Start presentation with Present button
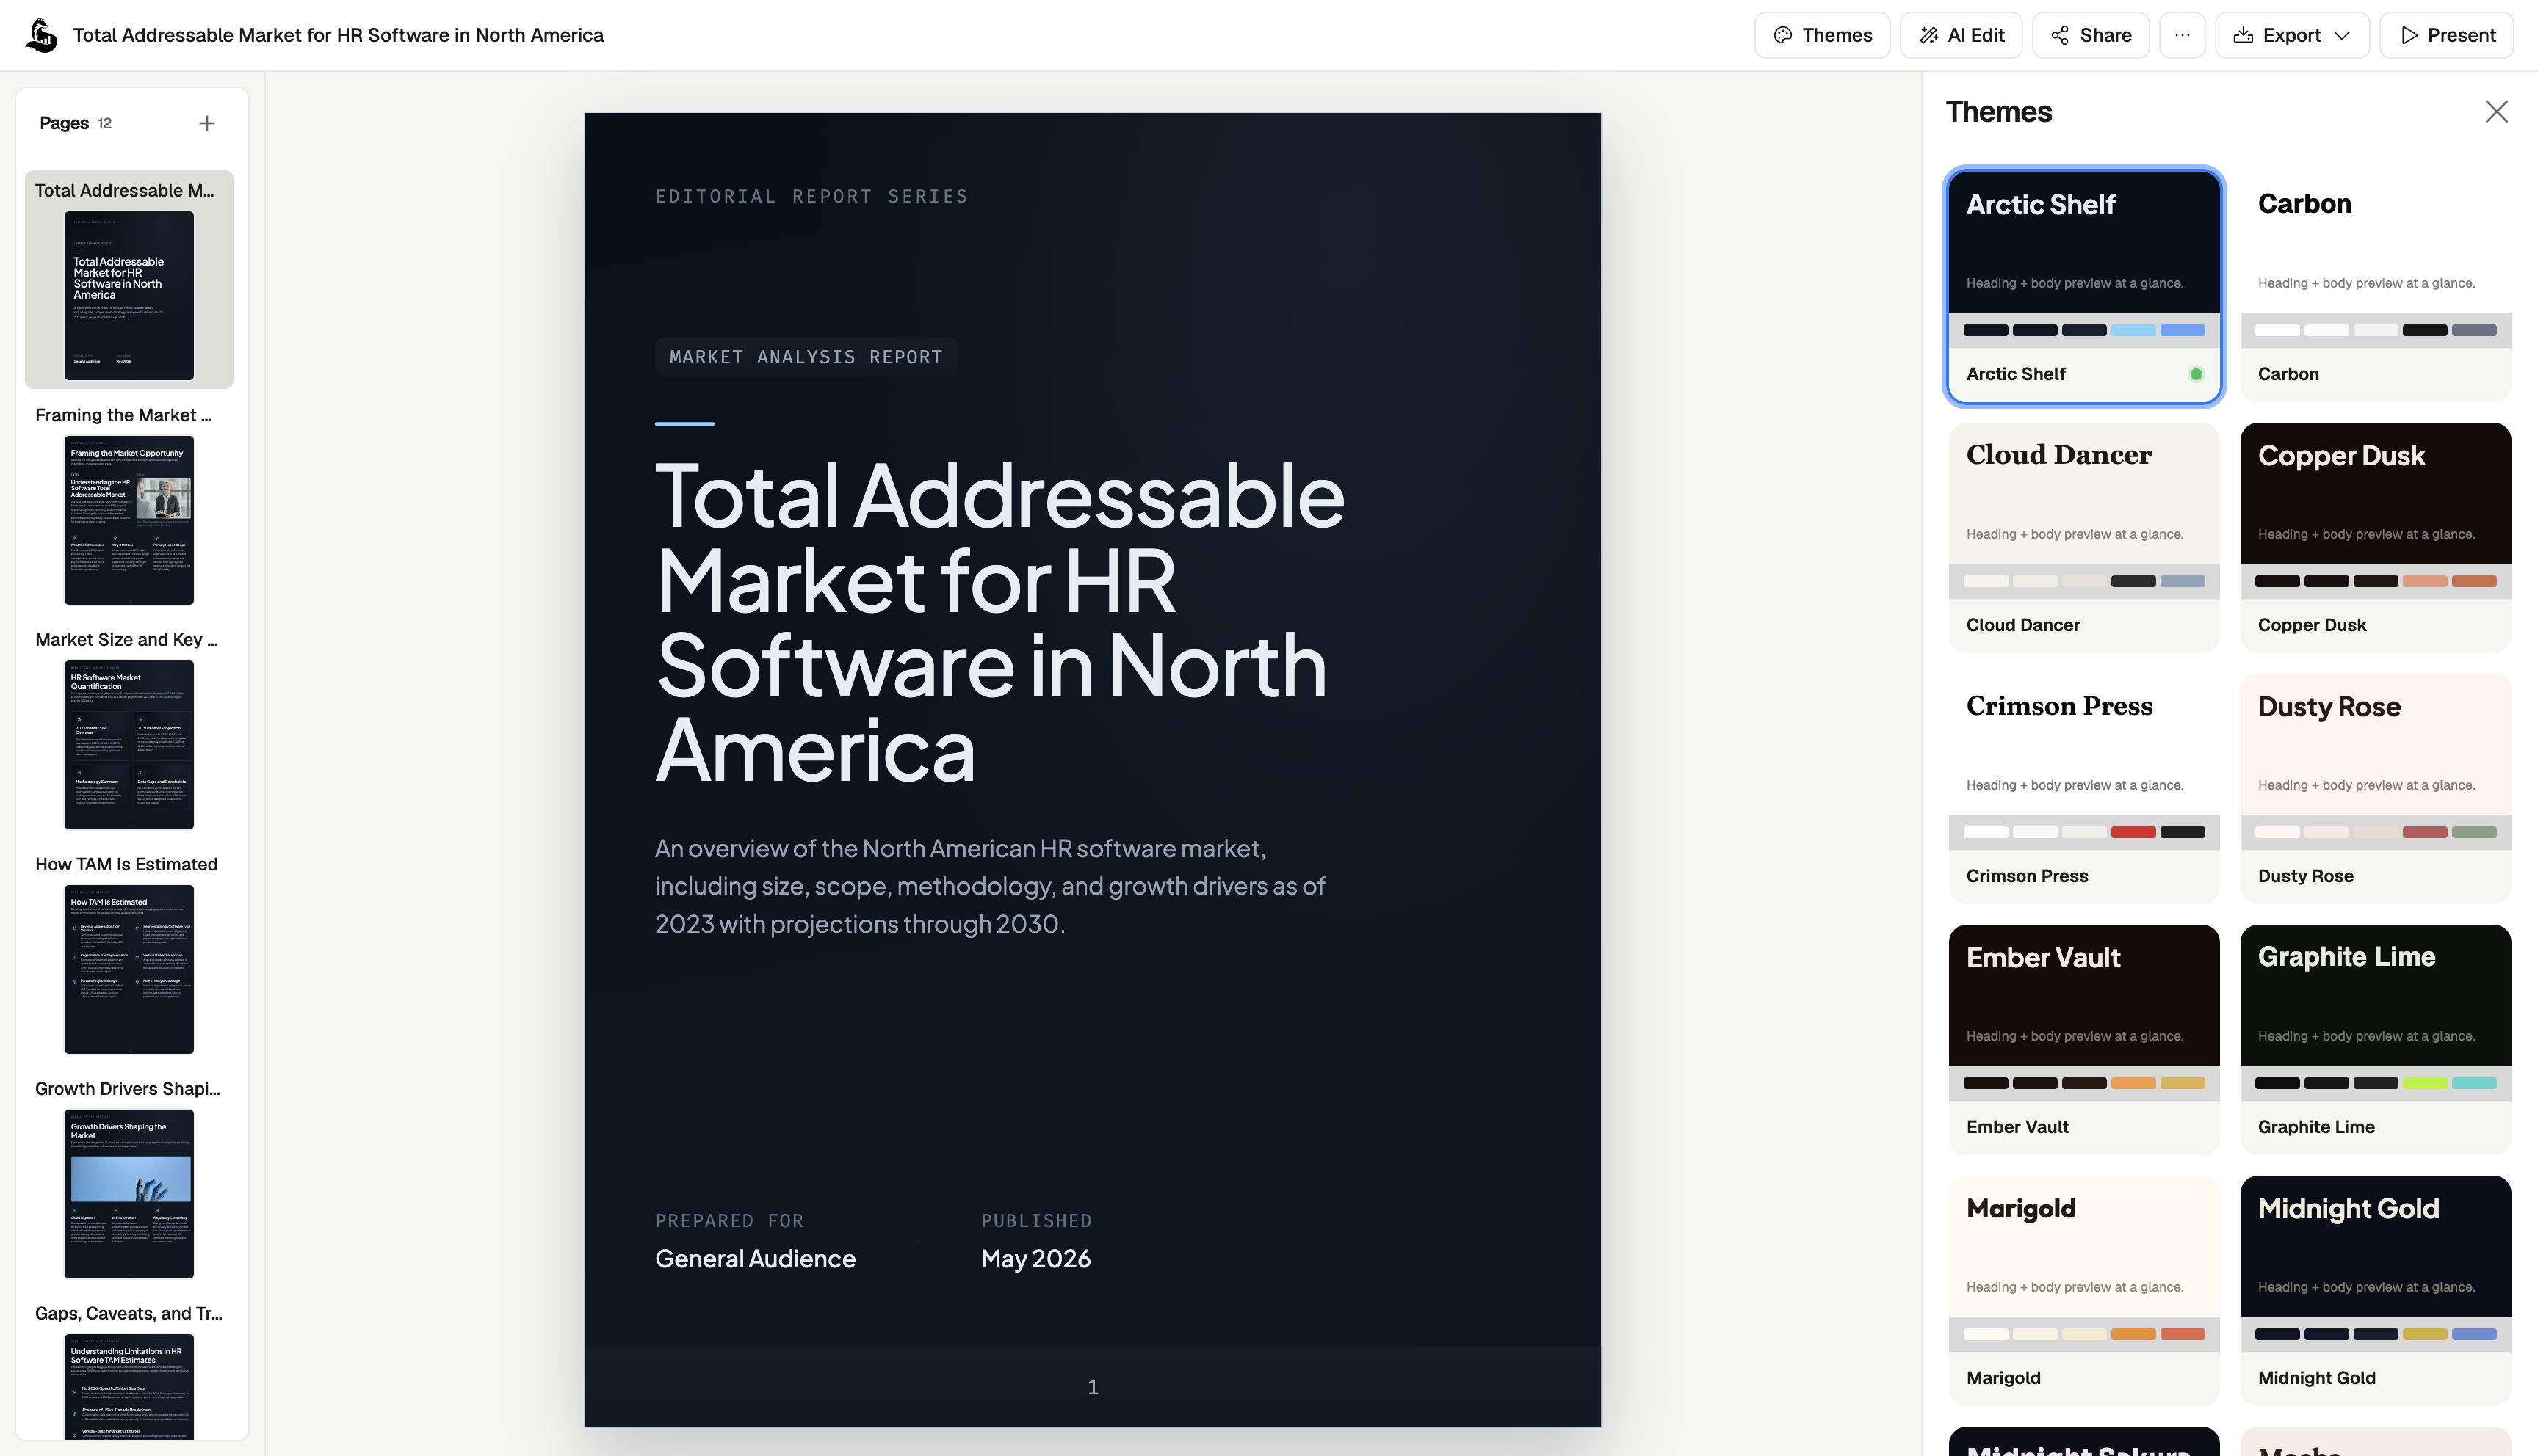 pos(2446,35)
